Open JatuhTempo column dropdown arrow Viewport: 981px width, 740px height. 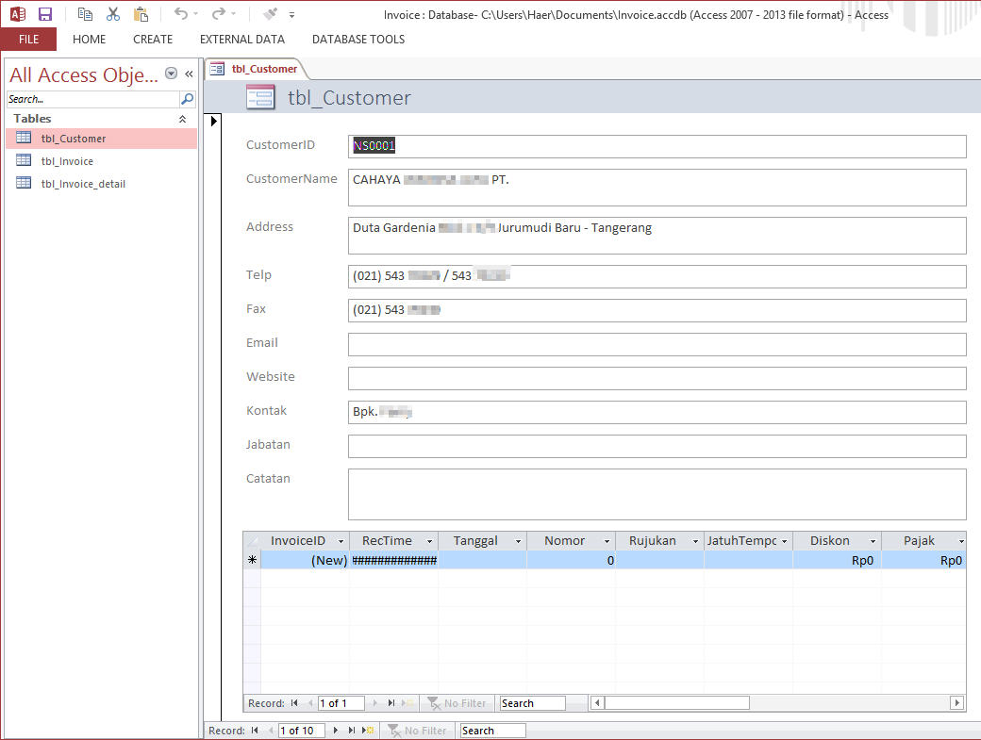pos(785,541)
